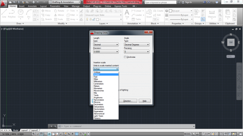Expand the Annotation panel
The height and width of the screenshot is (136, 243).
tap(134, 23)
